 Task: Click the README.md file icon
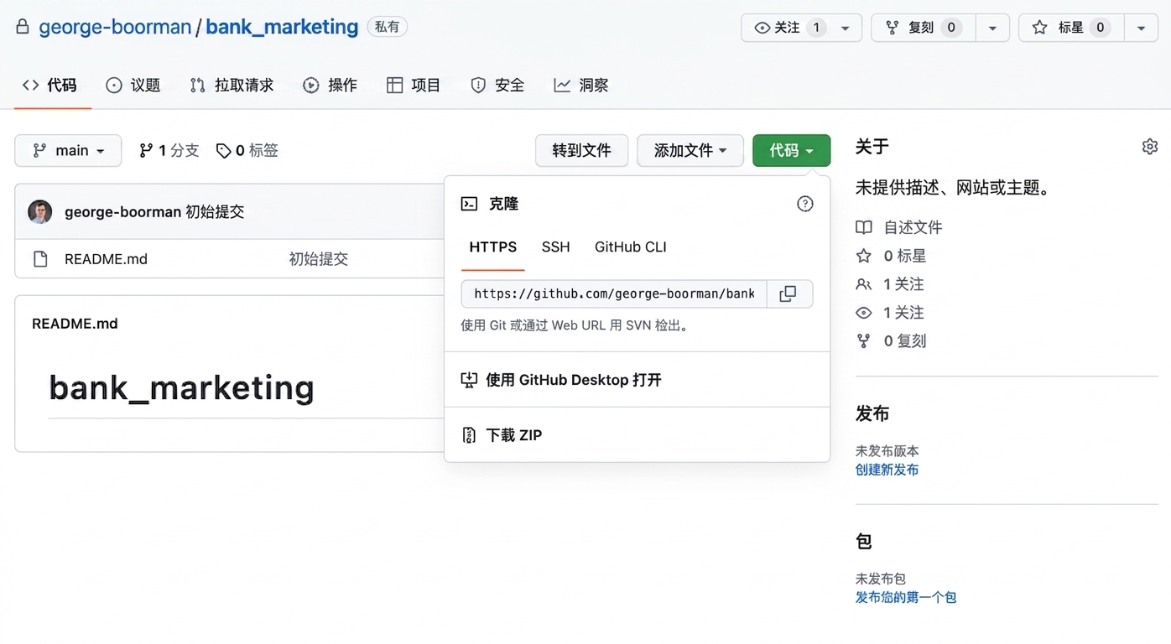pos(40,259)
